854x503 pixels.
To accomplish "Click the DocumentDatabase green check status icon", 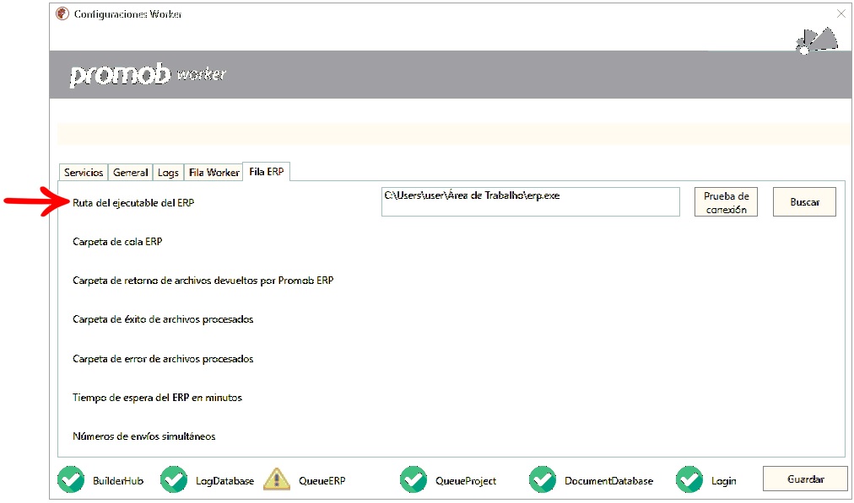I will [x=543, y=479].
